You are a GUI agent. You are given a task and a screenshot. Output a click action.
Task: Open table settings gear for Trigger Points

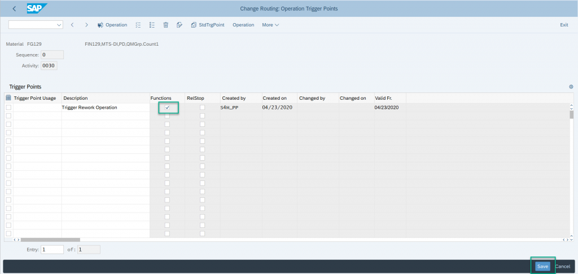(x=571, y=87)
